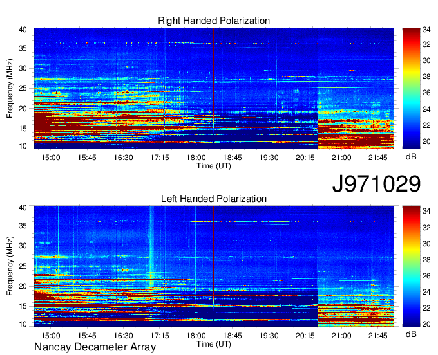Click 15:00 on the bottom time axis
Viewport: 438px width, 355px height.
coord(50,336)
